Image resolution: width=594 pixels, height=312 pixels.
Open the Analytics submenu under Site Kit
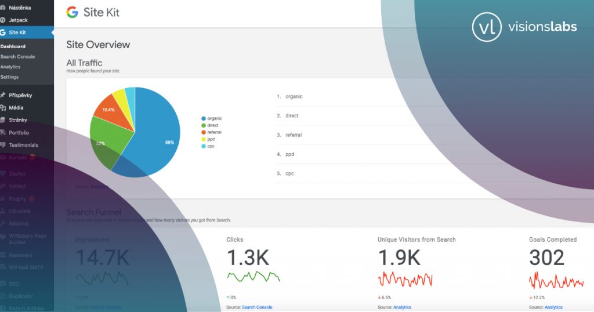pos(10,67)
